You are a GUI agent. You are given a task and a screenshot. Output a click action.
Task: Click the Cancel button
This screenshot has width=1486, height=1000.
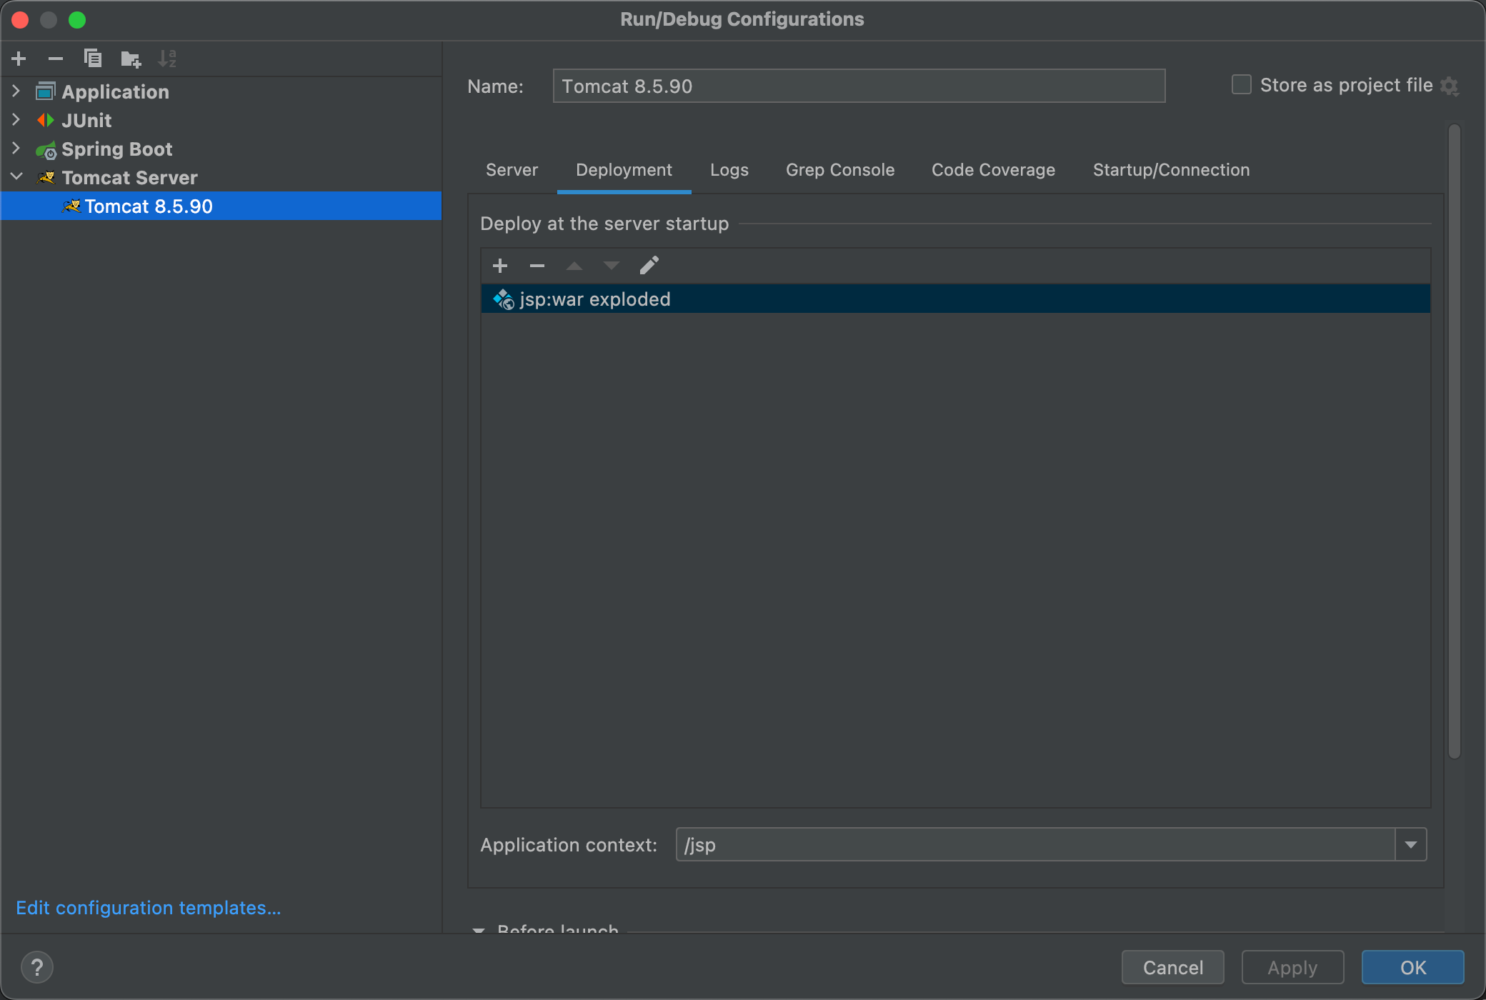1173,967
